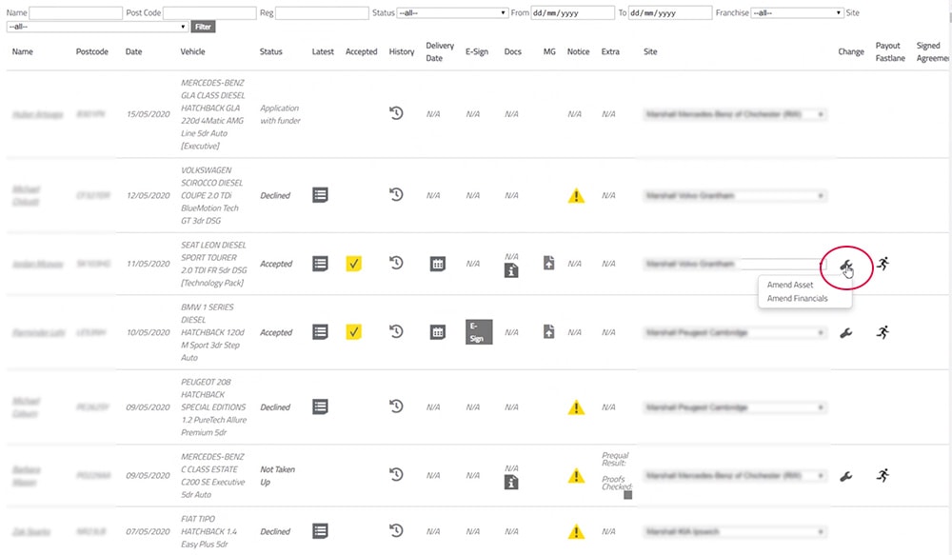The image size is (952, 555).
Task: Click the Filter button
Action: tap(204, 27)
